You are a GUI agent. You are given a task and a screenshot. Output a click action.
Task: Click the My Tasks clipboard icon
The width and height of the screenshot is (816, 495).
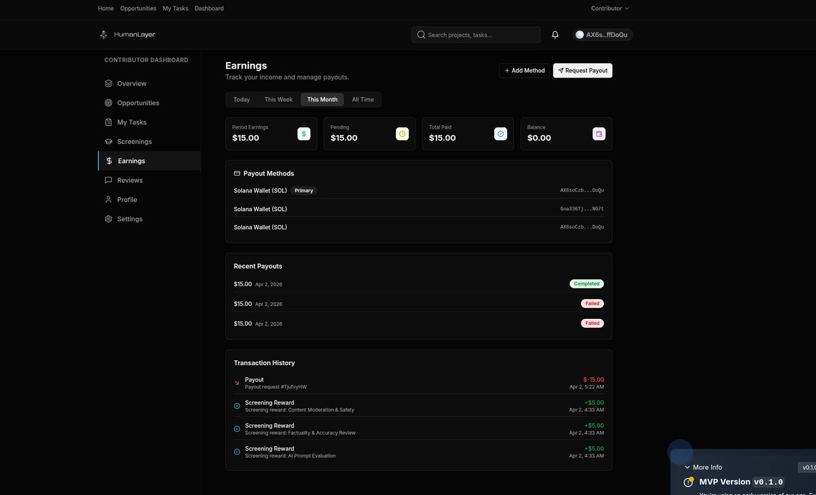click(x=108, y=122)
